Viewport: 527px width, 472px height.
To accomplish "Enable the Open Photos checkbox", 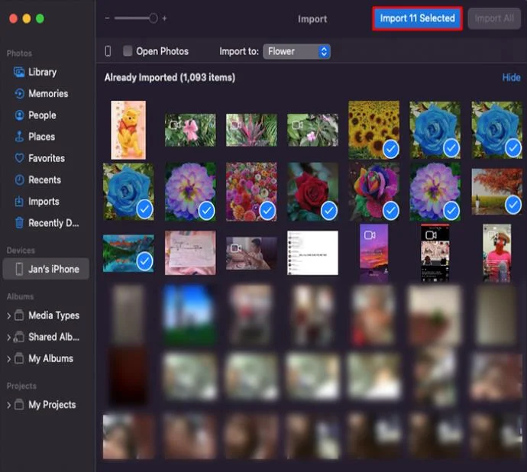I will coord(128,51).
